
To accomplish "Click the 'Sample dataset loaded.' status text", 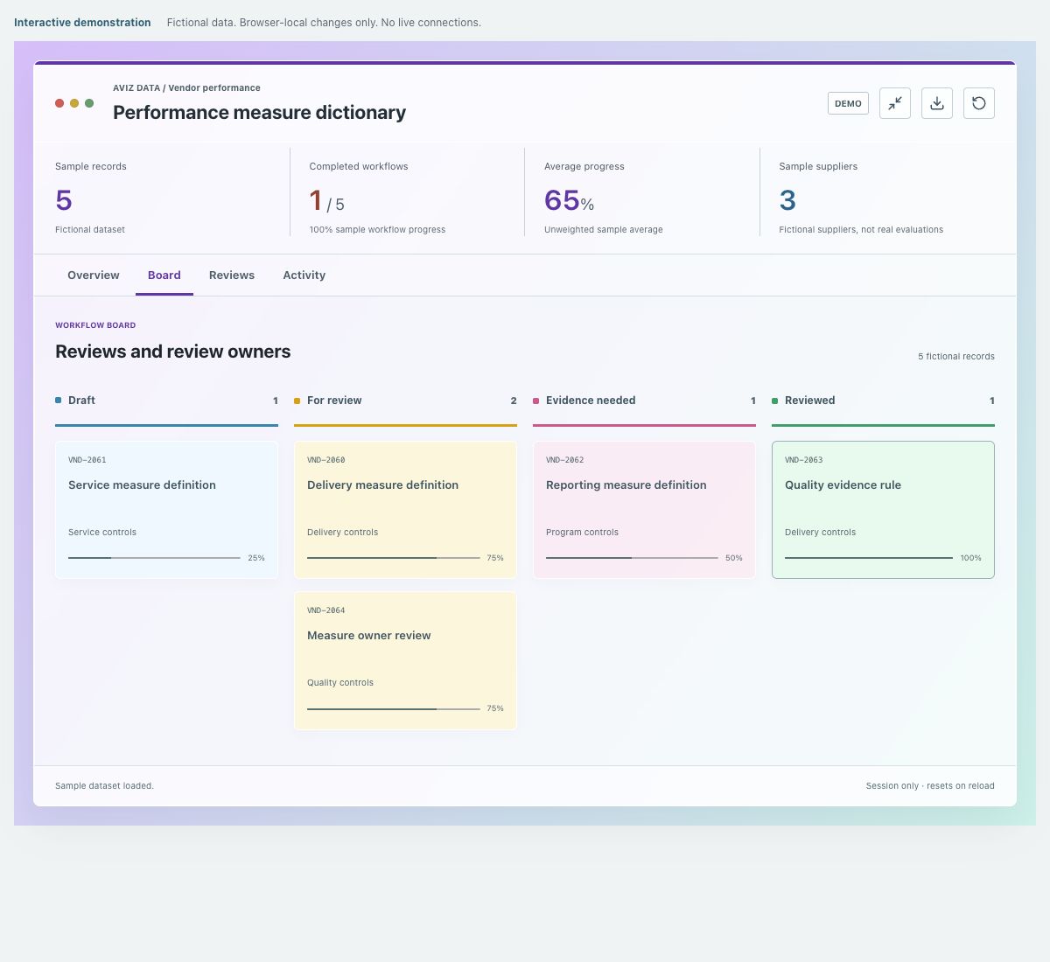I will pos(104,785).
